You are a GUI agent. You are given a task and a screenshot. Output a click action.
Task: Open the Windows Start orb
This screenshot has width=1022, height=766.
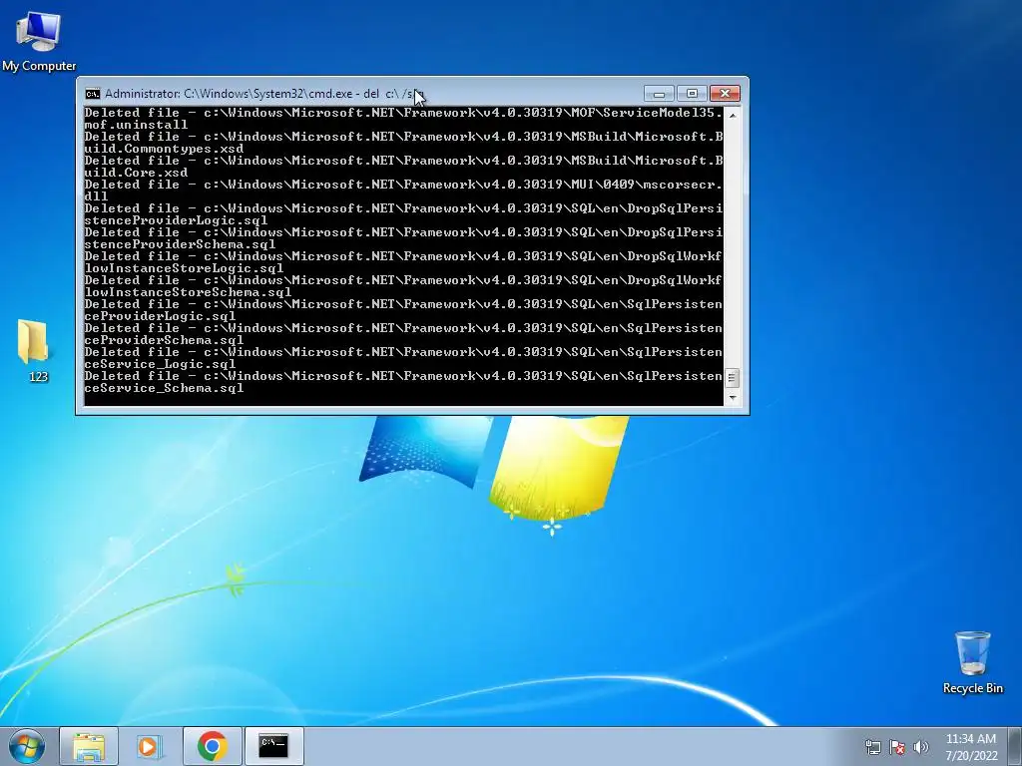coord(26,746)
